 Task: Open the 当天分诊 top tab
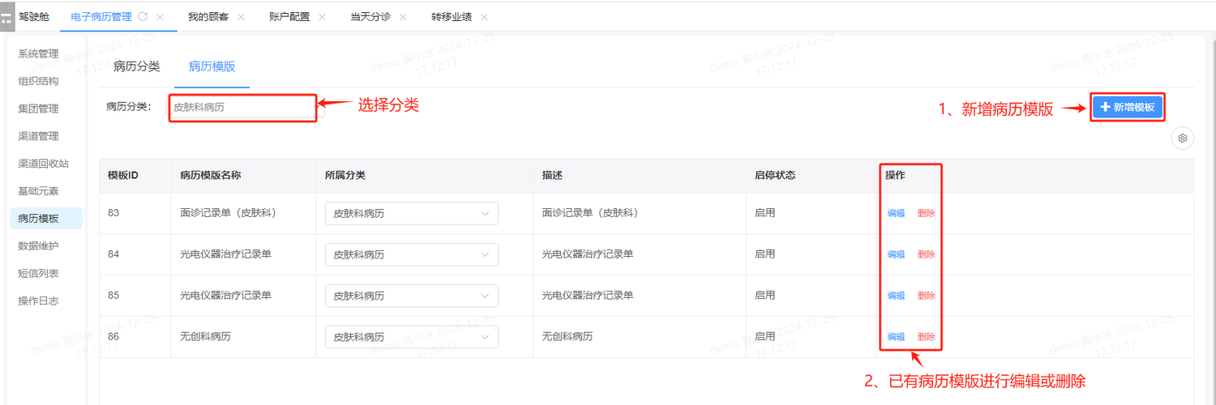(x=370, y=17)
